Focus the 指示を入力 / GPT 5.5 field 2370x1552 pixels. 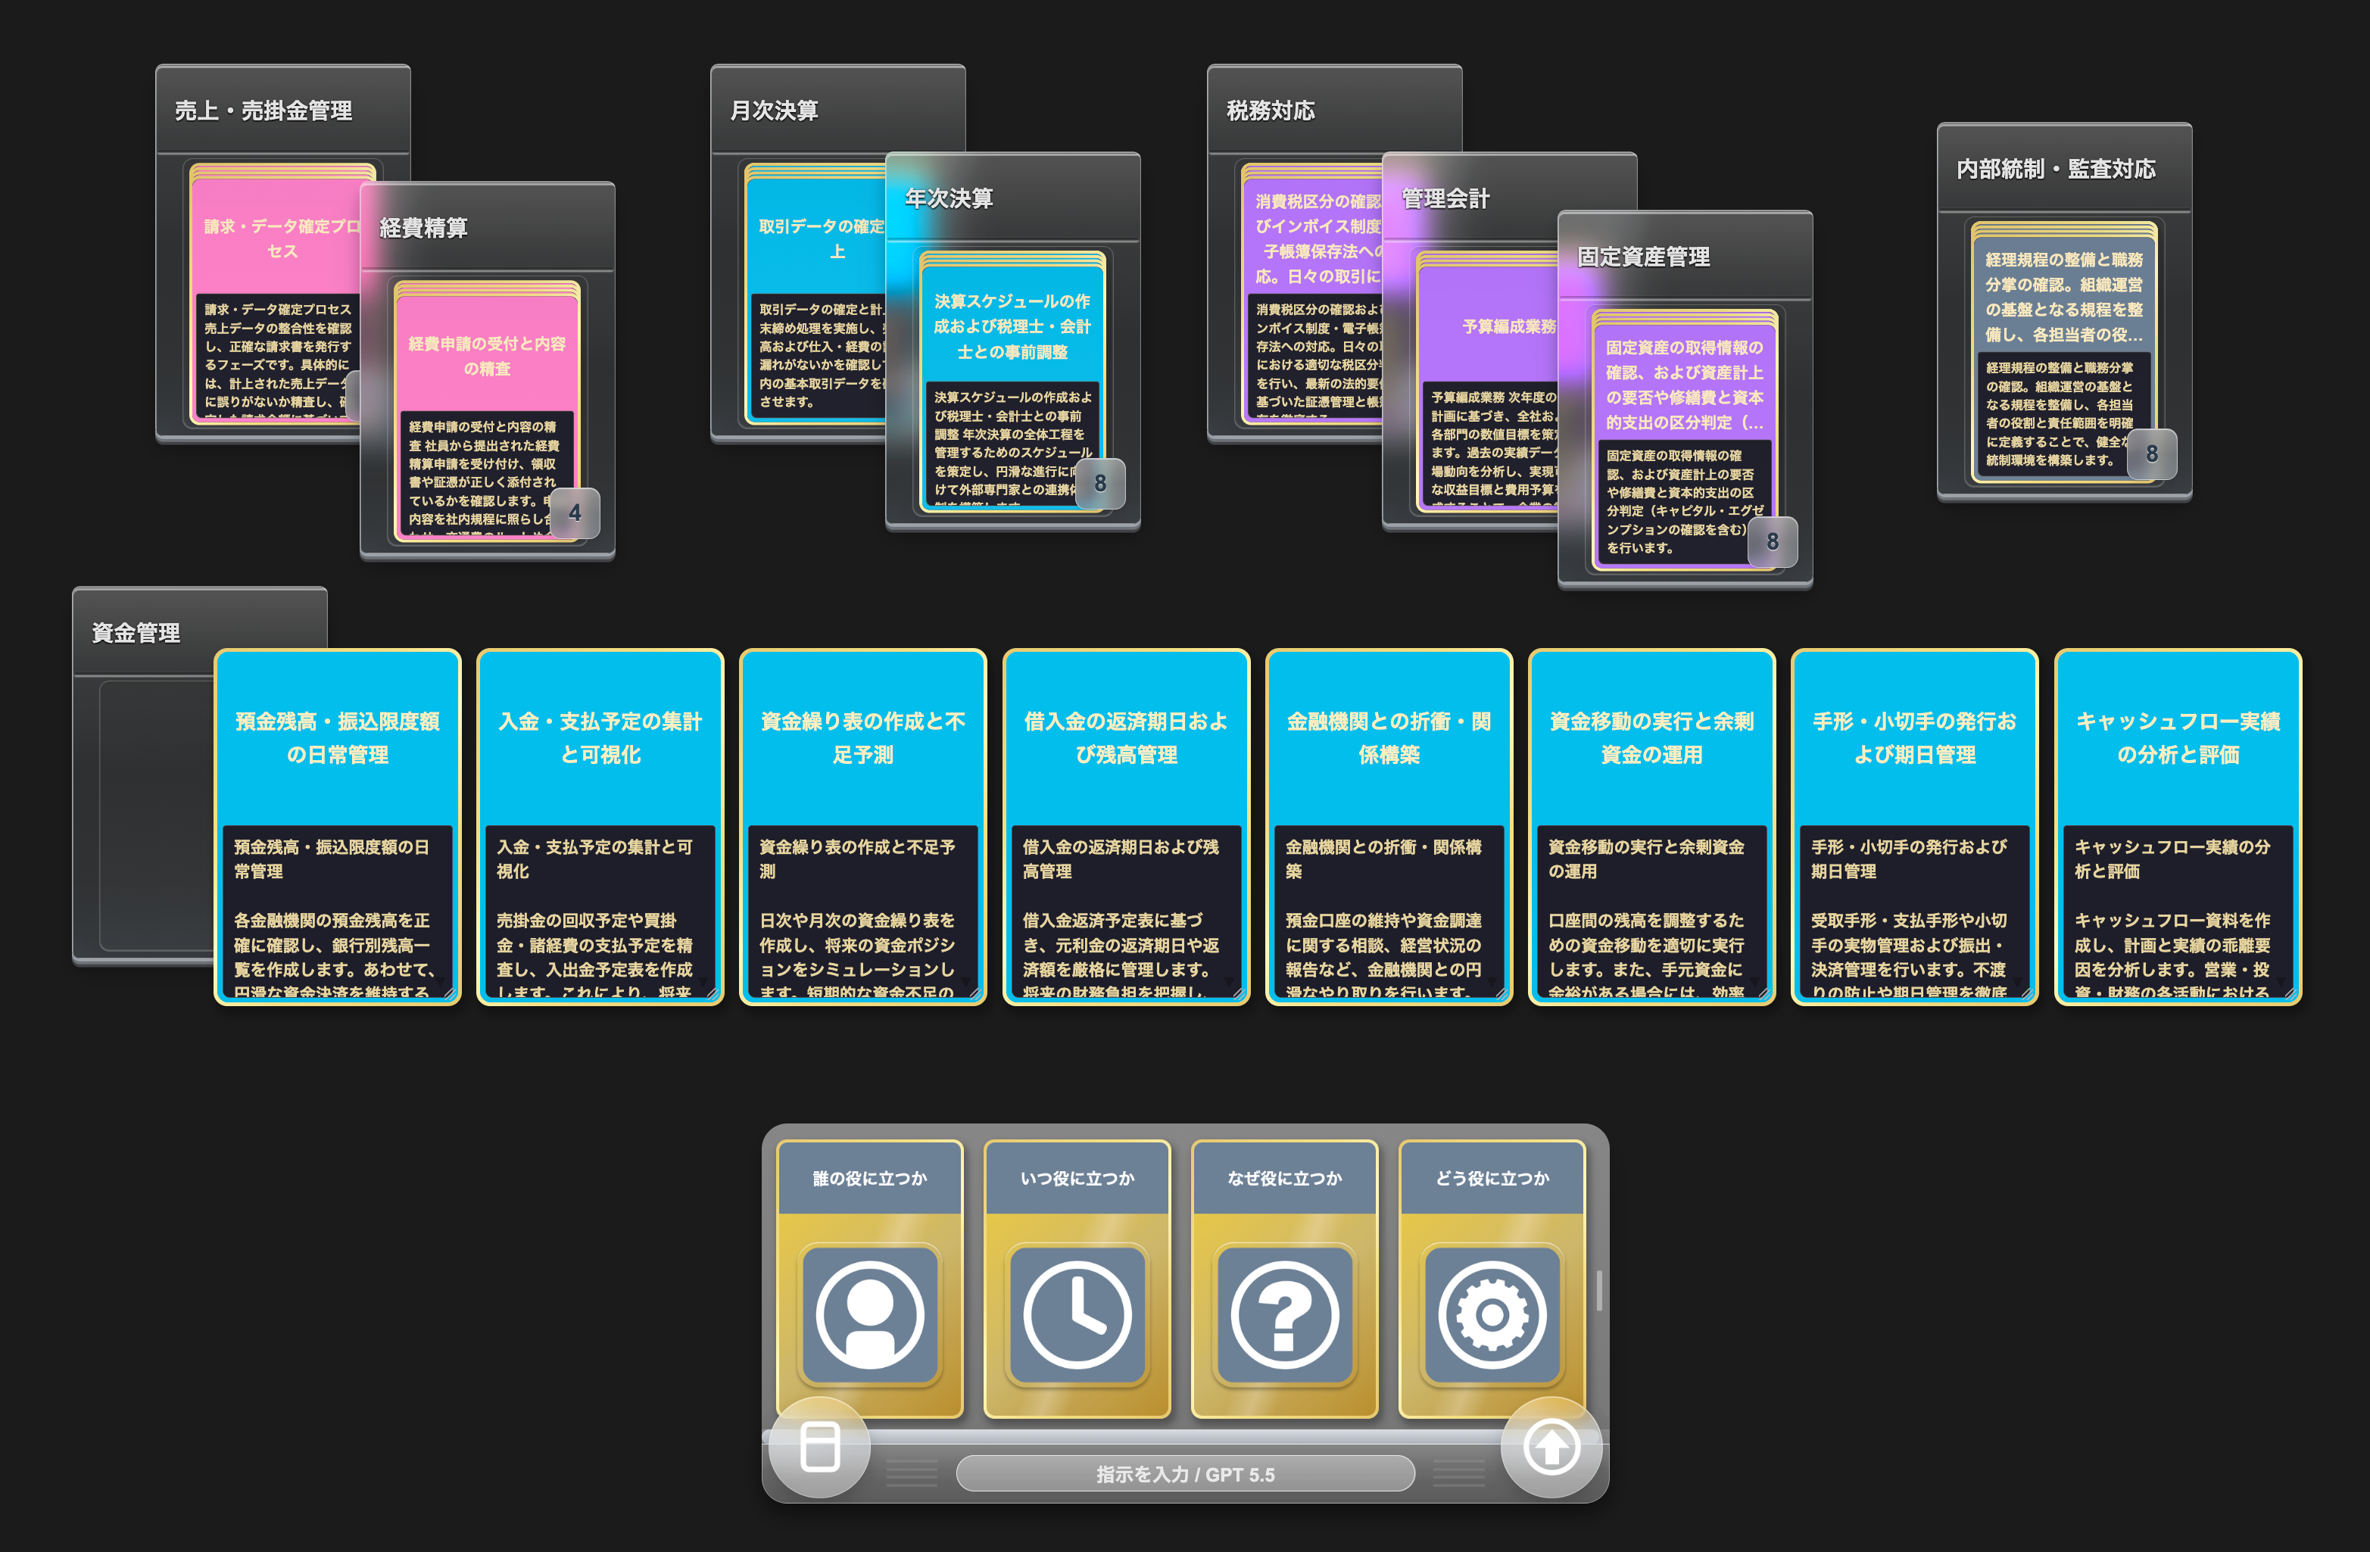click(1185, 1474)
